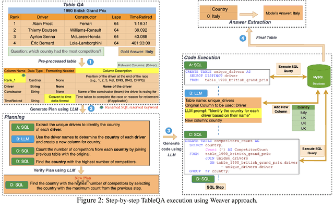Click the blue step 1 circle
The image size is (334, 210).
[x=89, y=61]
